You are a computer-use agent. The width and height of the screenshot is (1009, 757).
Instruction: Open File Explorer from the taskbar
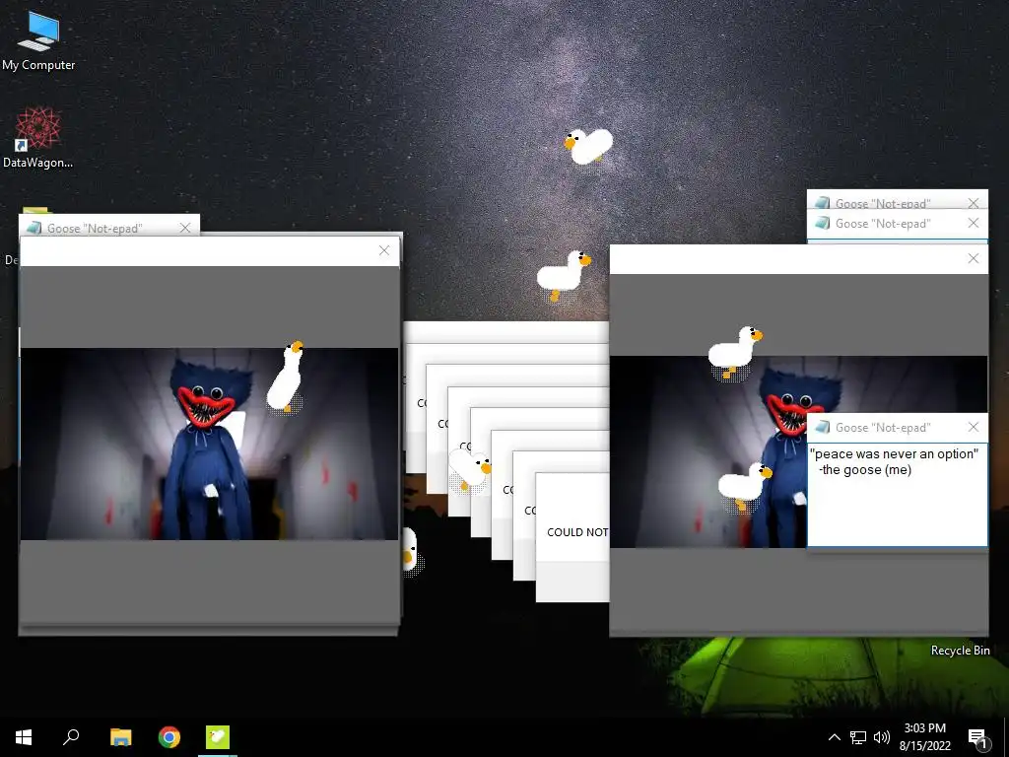pyautogui.click(x=120, y=737)
